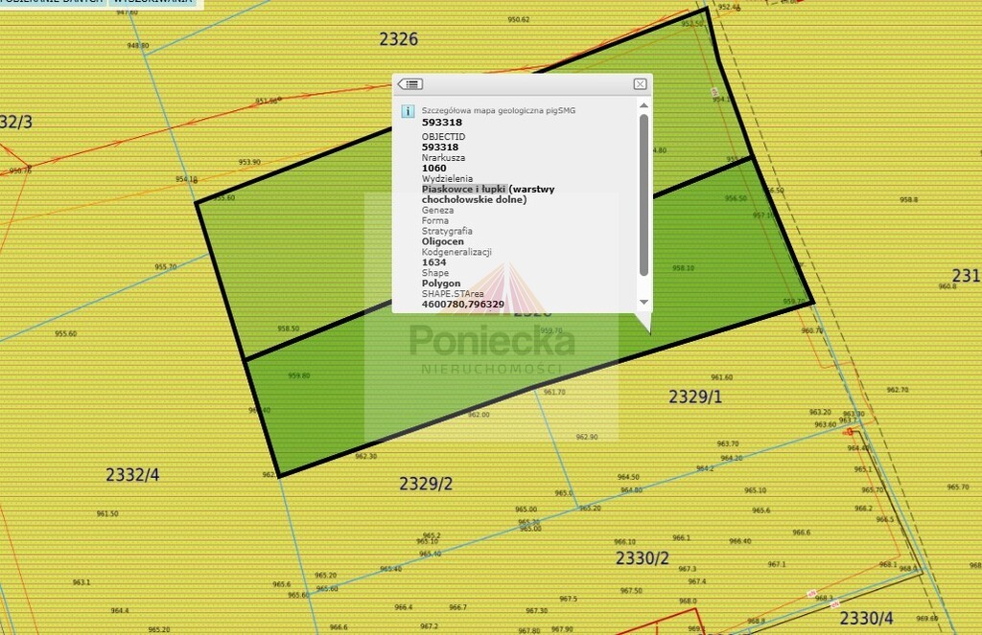Click the Polygon shape value in popup
Viewport: 982px width, 635px height.
(x=441, y=283)
